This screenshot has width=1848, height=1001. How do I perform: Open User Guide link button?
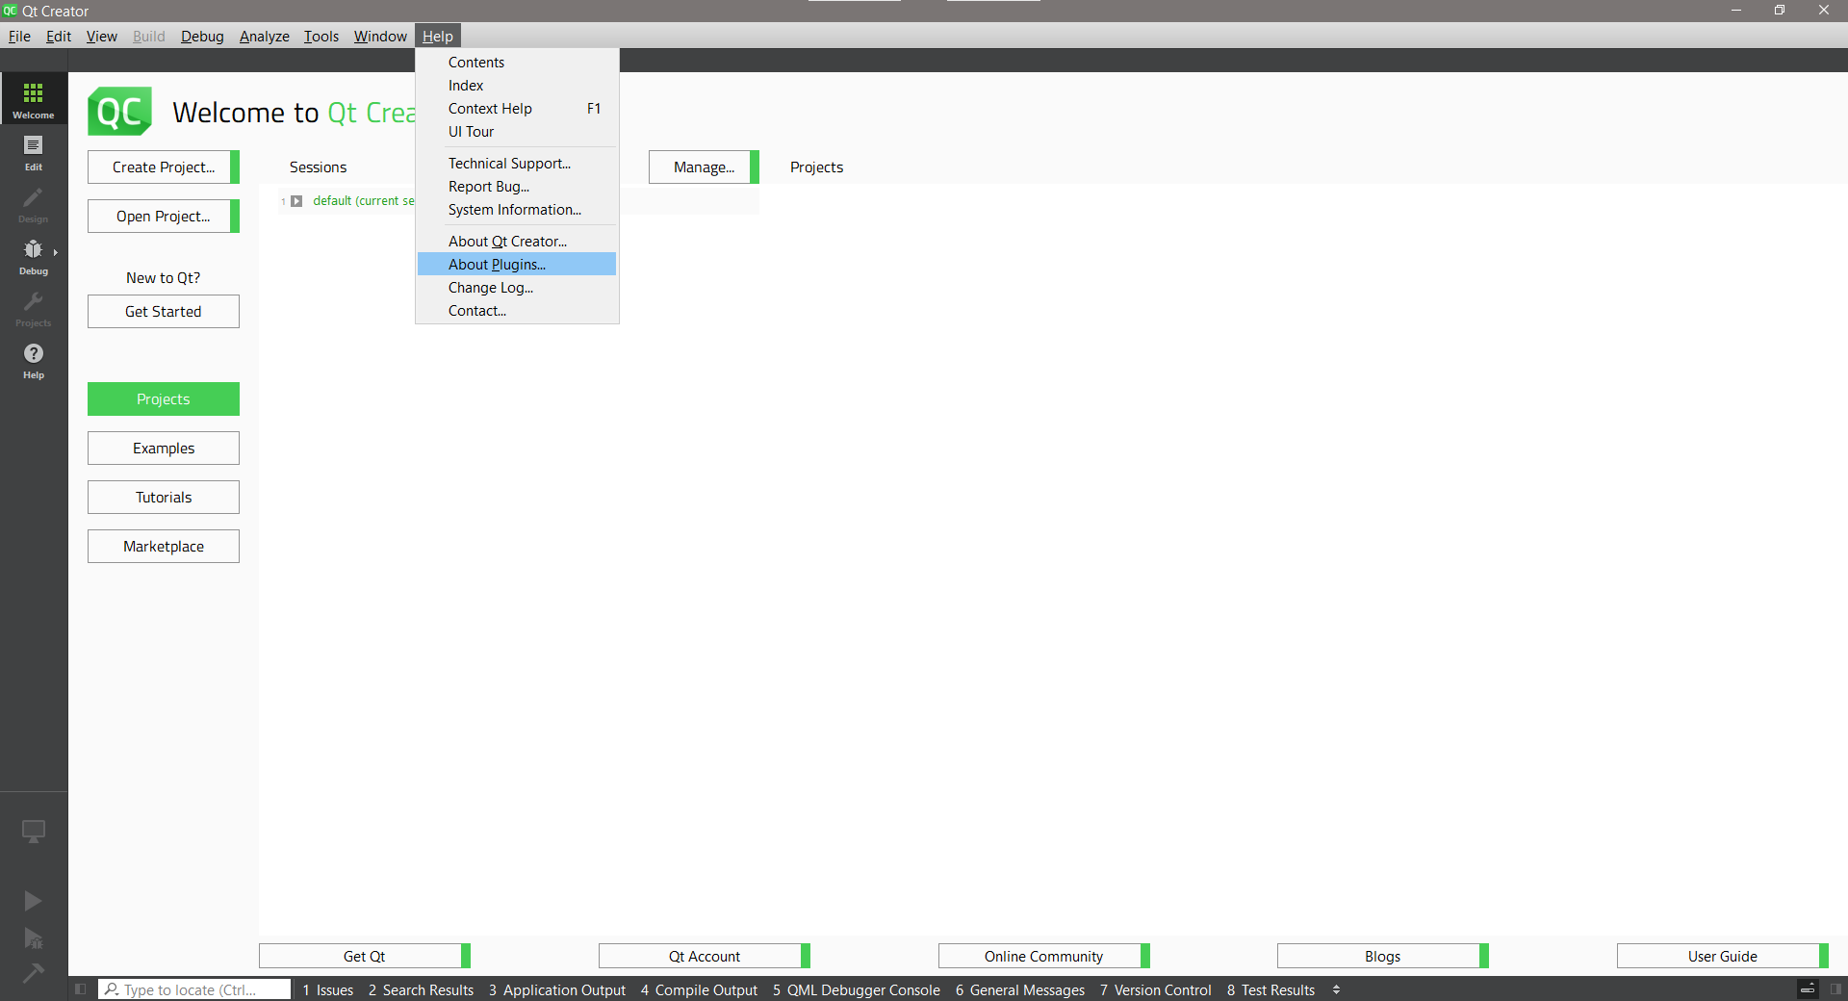coord(1723,956)
